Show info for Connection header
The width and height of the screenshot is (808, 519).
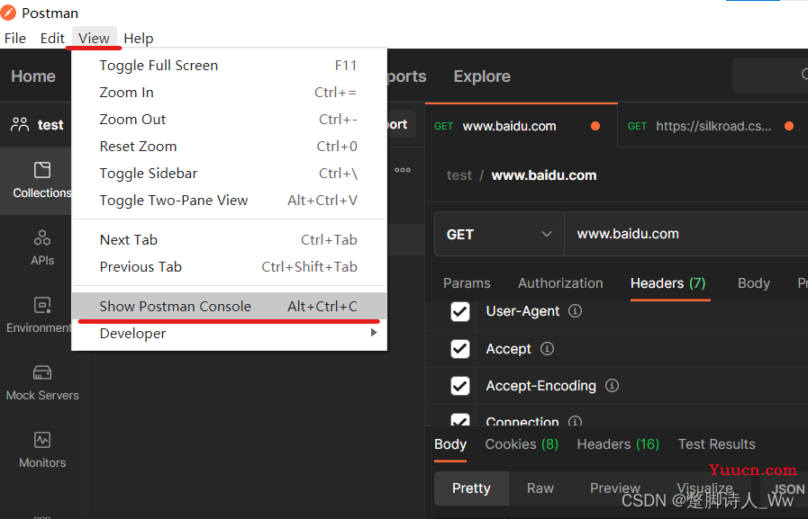click(x=575, y=421)
